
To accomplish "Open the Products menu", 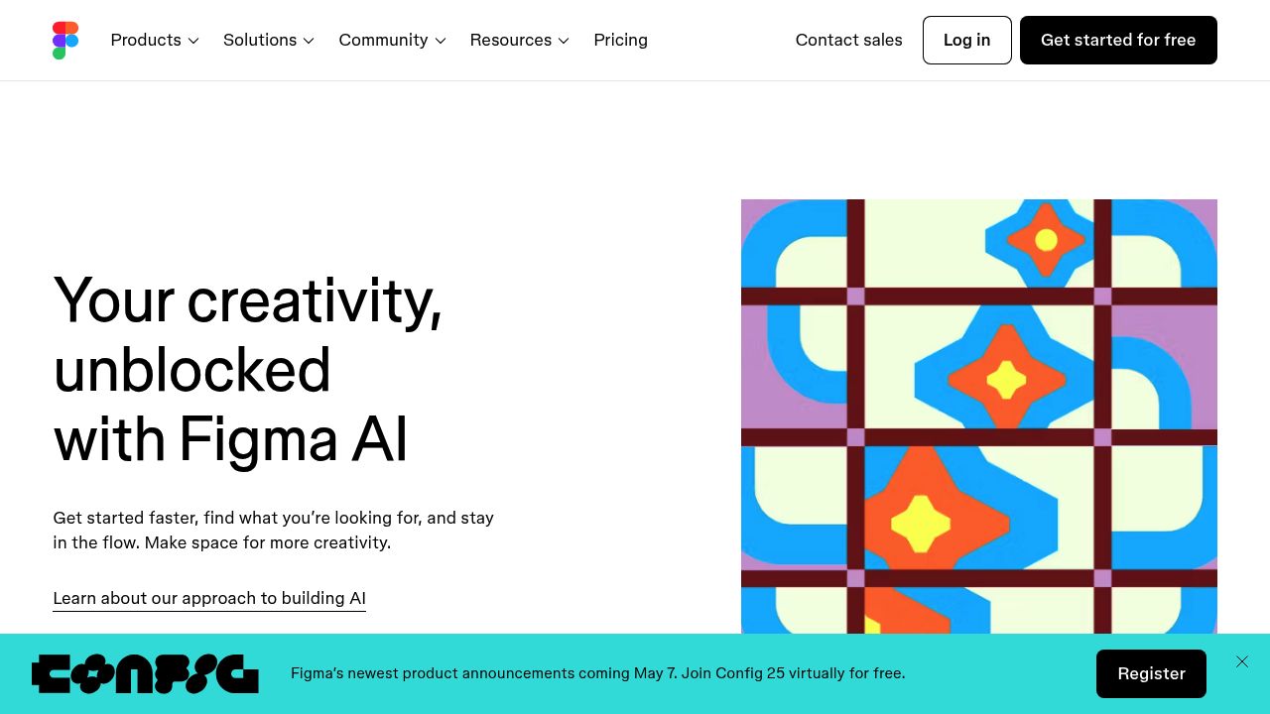I will click(155, 40).
